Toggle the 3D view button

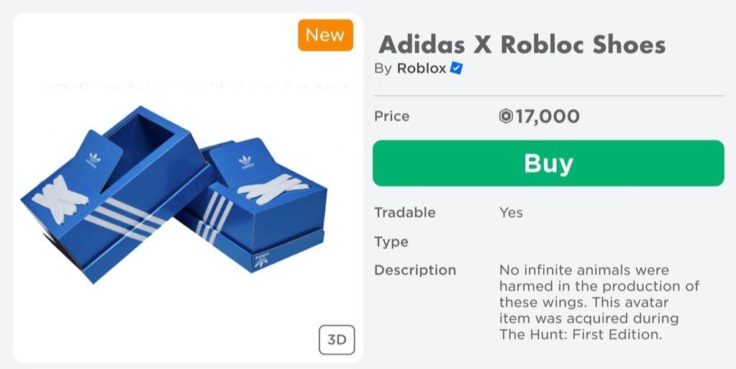(337, 340)
